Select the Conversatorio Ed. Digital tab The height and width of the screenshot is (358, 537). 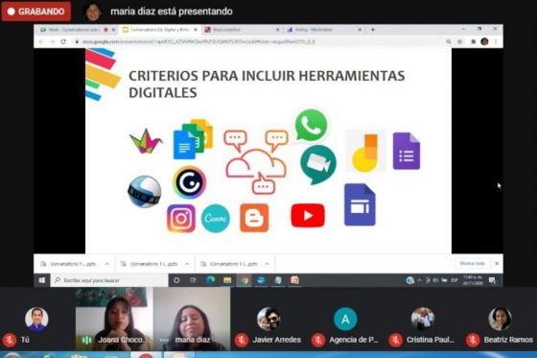pos(159,30)
